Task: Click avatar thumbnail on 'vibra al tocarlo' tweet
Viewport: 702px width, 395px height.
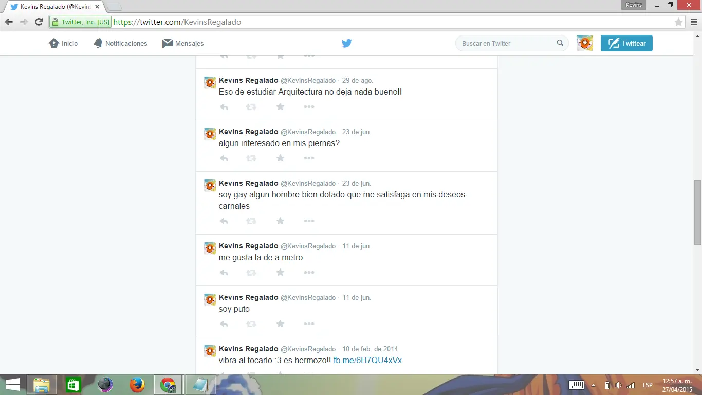Action: [210, 351]
